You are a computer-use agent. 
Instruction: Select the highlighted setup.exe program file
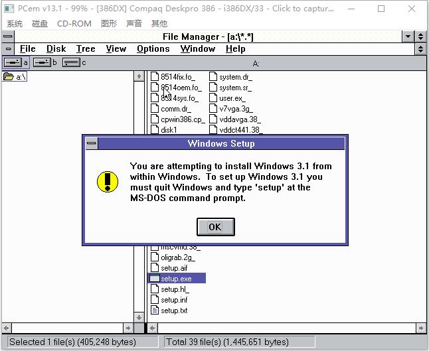pos(177,279)
